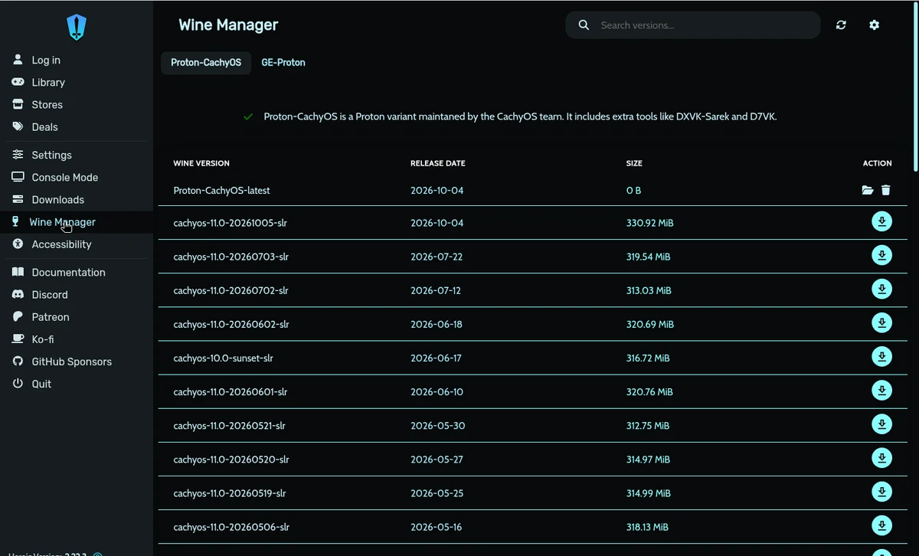Screen dimensions: 919x556
Task: Download cachyos-11.0-20260703-slr
Action: 881,256
